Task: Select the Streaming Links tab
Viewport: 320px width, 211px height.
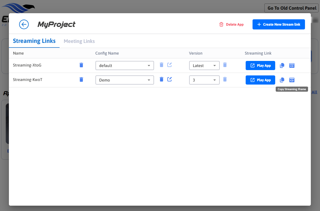Action: tap(34, 41)
